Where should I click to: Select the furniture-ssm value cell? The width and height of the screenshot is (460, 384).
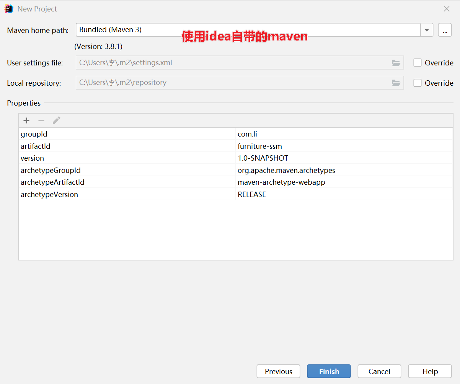[344, 146]
